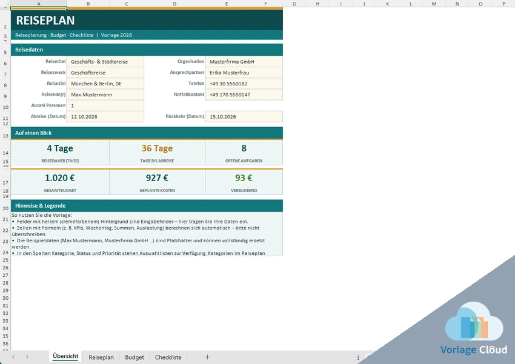Open the Checkliste sheet tab

pyautogui.click(x=168, y=357)
